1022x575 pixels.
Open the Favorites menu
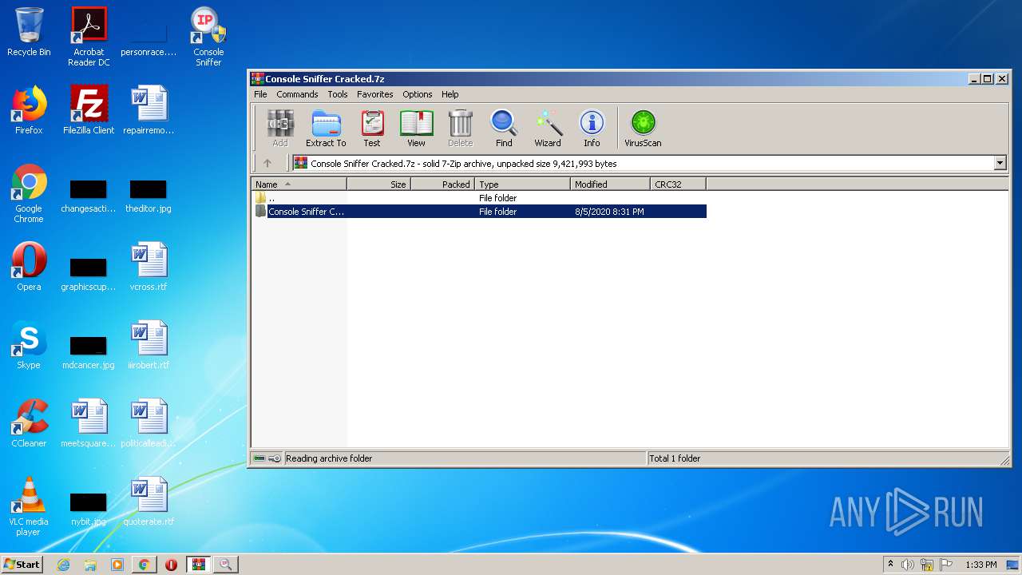pos(374,94)
